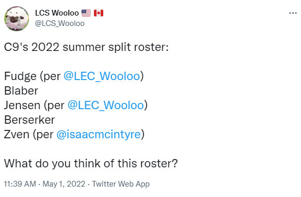This screenshot has width=301, height=197.
Task: Click the US flag emoji beside the name
Action: click(x=86, y=13)
